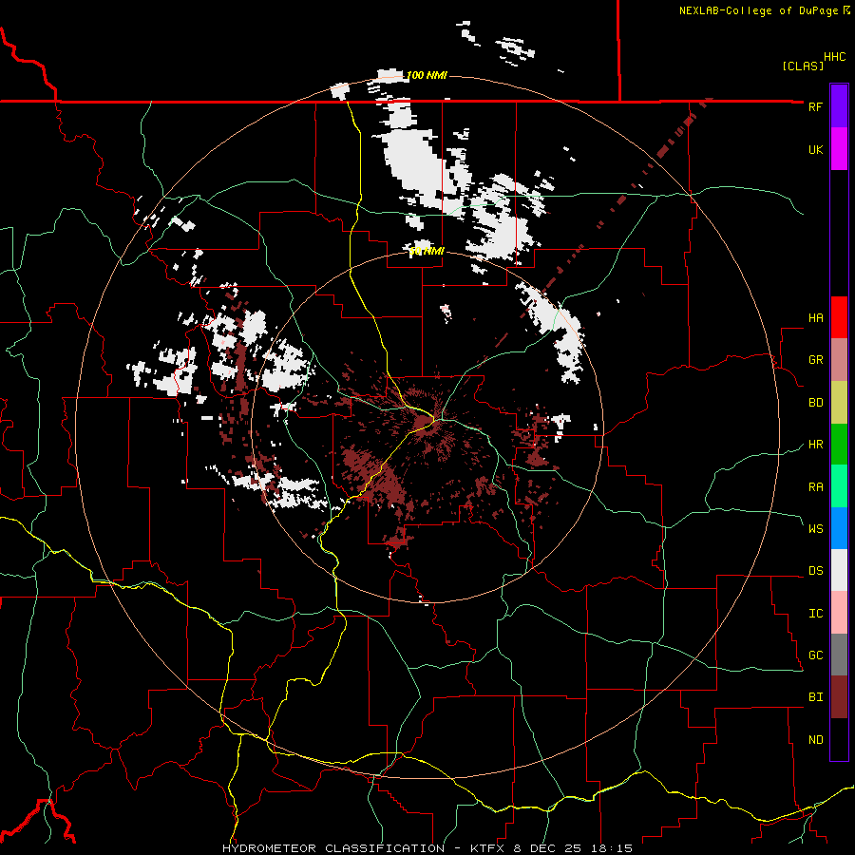
Task: Click the '[CLAS]' units label
Action: (x=803, y=66)
